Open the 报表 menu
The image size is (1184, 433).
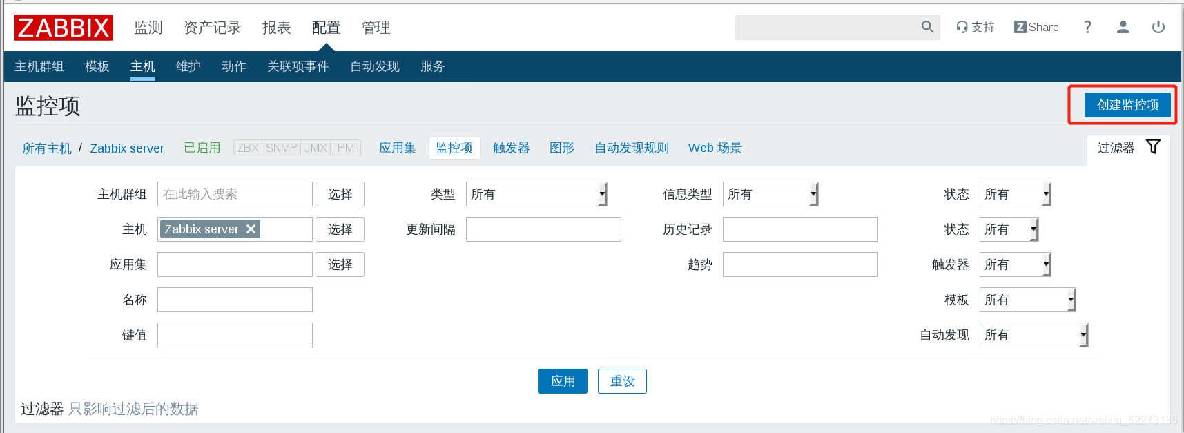coord(277,28)
